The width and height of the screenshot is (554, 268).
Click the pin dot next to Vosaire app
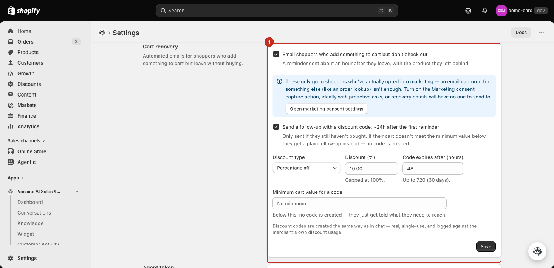77,192
